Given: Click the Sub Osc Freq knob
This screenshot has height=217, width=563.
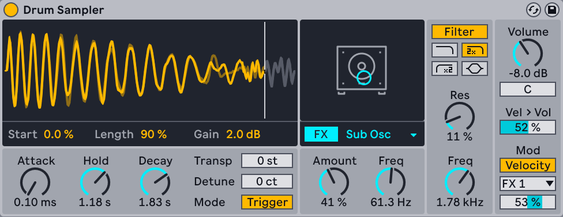Looking at the screenshot, I should click(391, 182).
